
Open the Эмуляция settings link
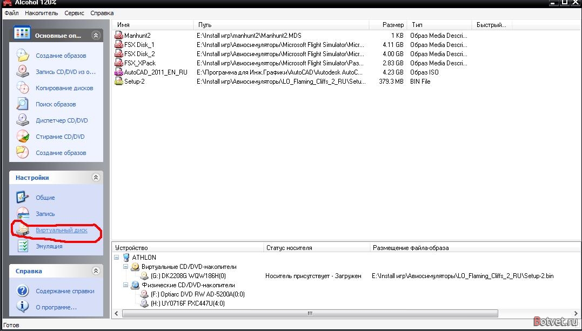49,246
